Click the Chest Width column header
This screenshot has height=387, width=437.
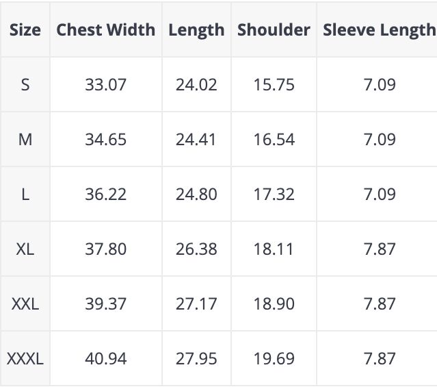106,30
